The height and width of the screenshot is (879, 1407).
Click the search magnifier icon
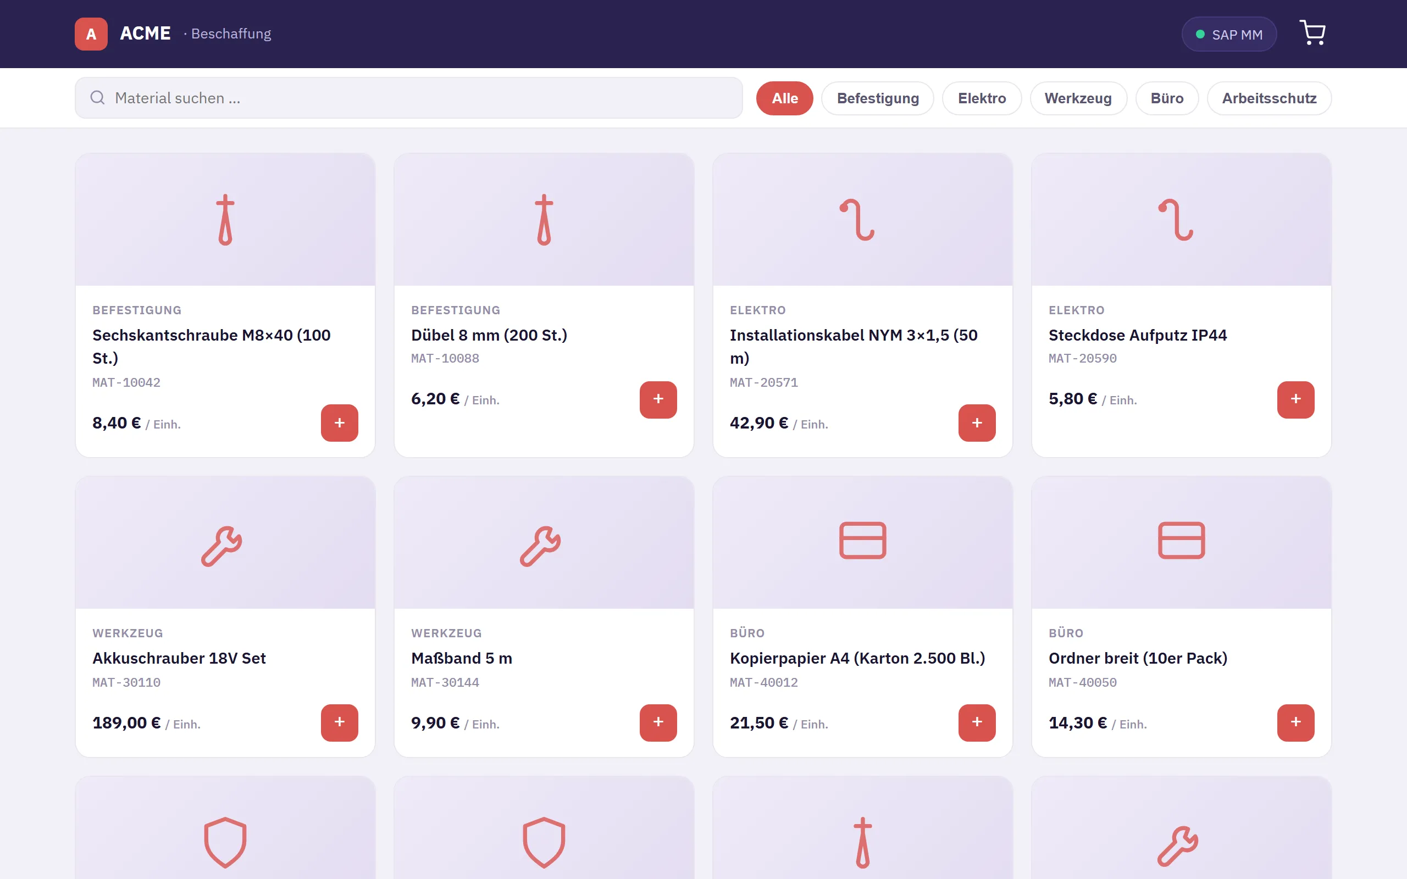pyautogui.click(x=97, y=98)
